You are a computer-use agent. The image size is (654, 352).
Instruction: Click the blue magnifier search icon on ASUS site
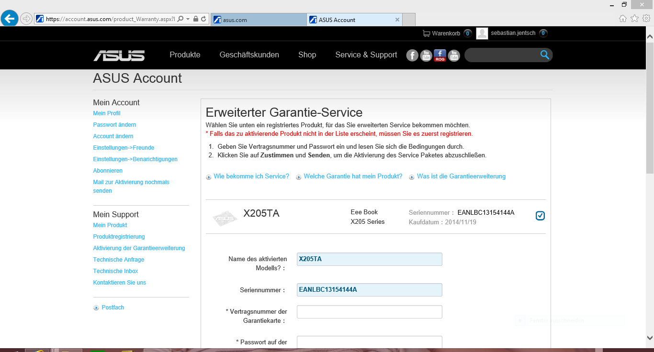click(x=544, y=55)
